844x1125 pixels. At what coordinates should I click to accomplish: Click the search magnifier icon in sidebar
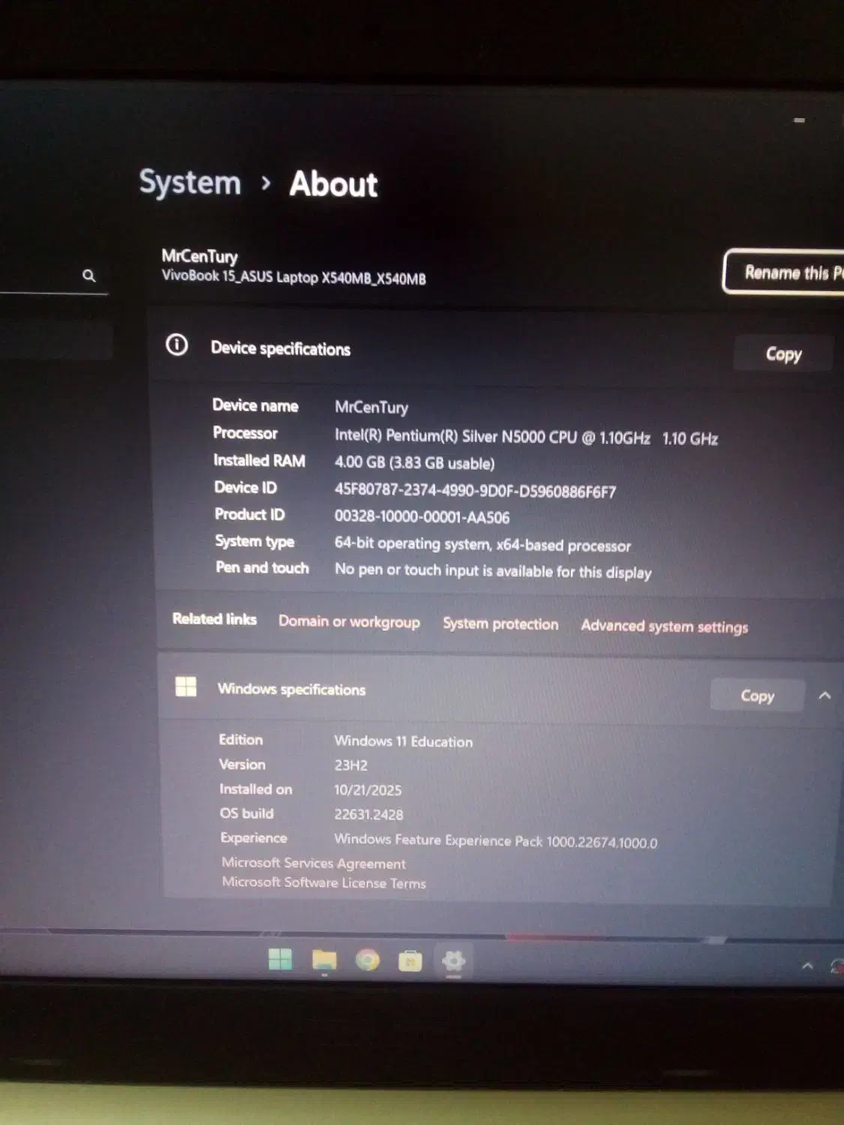coord(89,275)
